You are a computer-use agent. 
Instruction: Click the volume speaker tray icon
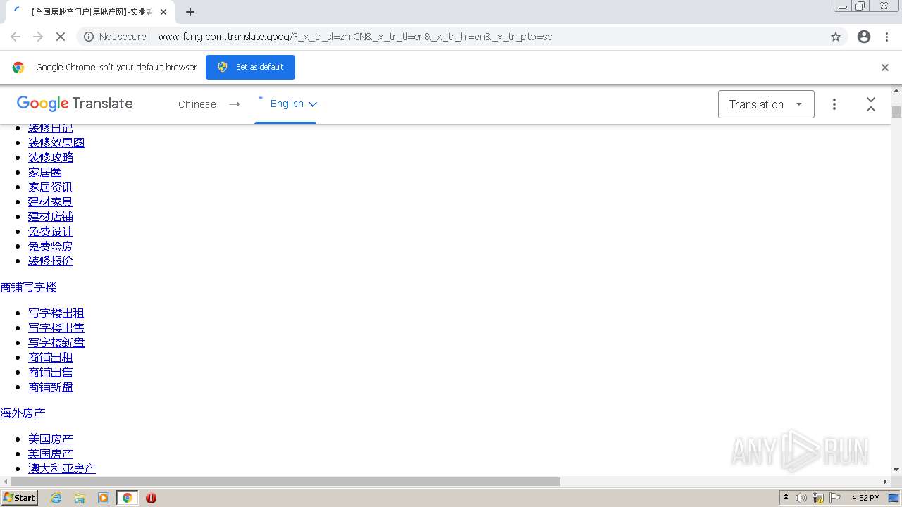(801, 498)
